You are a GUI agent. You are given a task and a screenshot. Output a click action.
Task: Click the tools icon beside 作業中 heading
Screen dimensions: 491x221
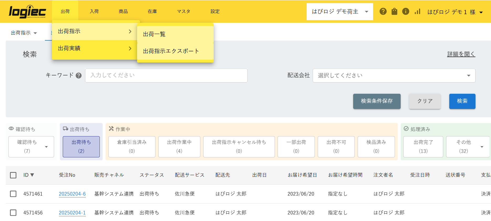pos(111,129)
